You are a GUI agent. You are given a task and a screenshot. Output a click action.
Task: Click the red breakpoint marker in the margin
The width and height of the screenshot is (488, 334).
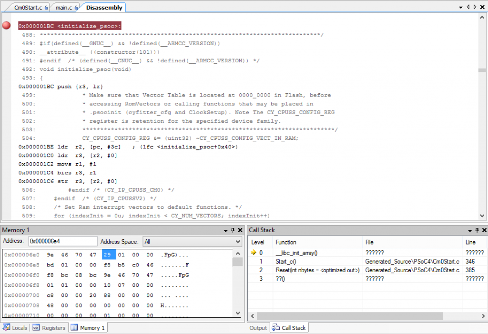click(6, 25)
